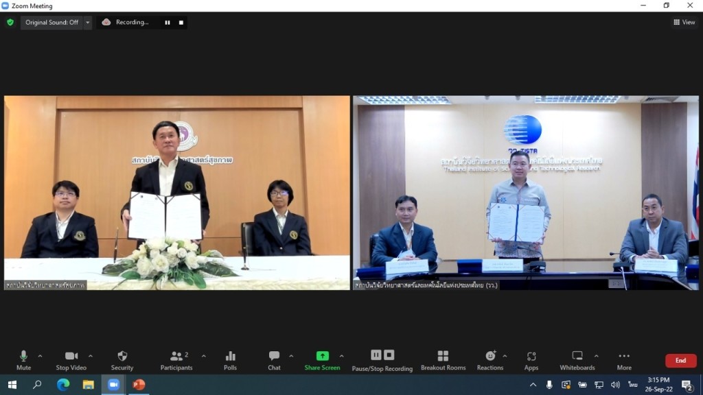Screen dimensions: 703x395
Task: Open the Participants panel
Action: [176, 357]
